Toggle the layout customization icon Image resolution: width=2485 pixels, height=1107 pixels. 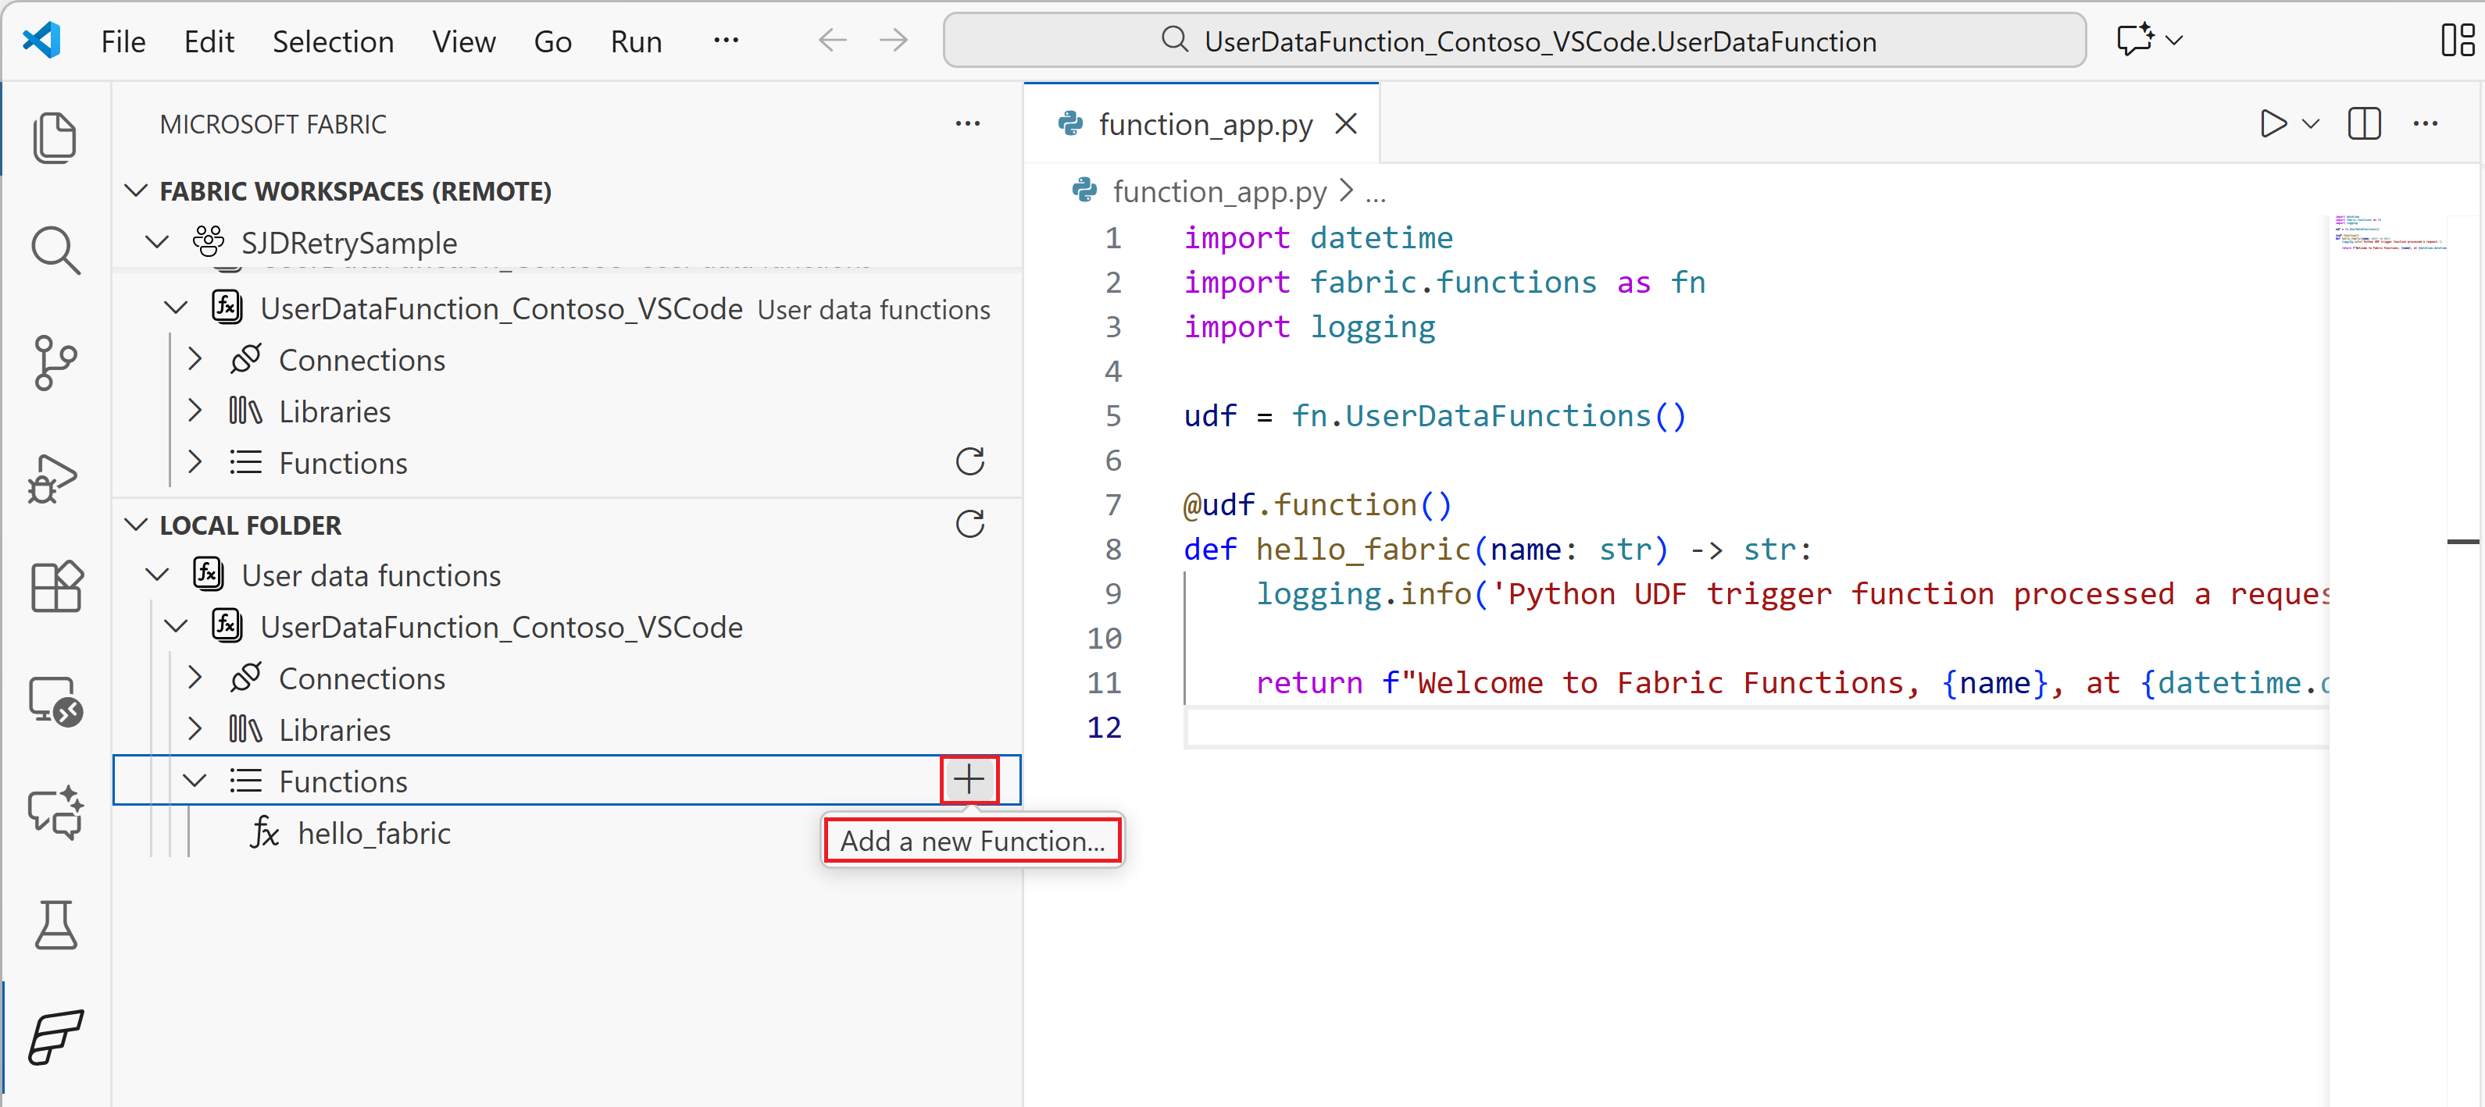click(x=2458, y=41)
